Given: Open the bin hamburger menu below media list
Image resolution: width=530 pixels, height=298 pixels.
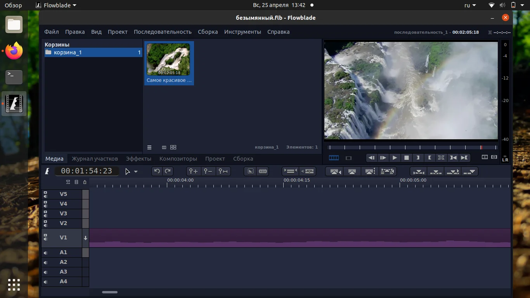Looking at the screenshot, I should click(x=149, y=147).
